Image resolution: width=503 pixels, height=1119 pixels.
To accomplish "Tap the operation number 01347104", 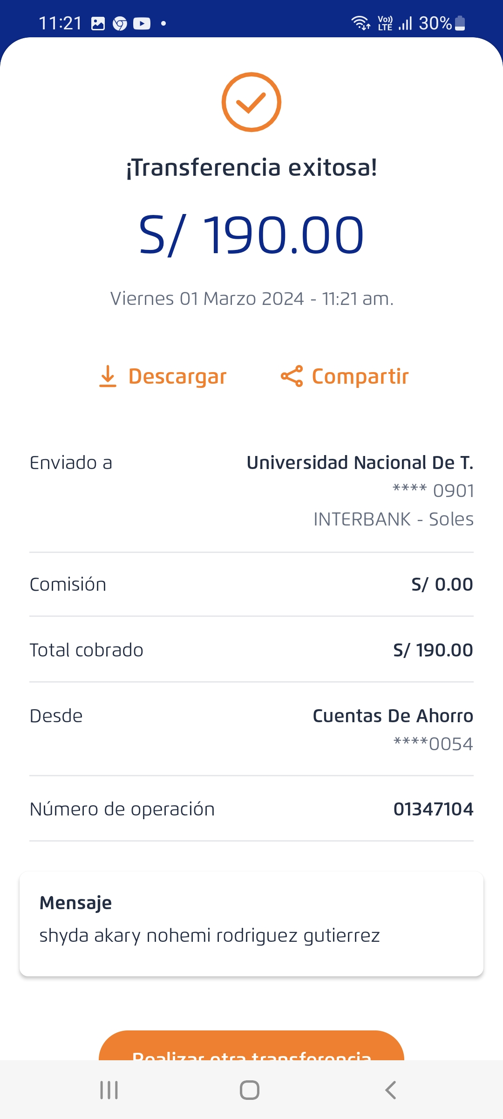I will pyautogui.click(x=433, y=809).
